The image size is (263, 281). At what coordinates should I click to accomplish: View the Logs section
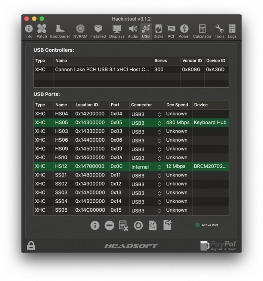[x=232, y=31]
